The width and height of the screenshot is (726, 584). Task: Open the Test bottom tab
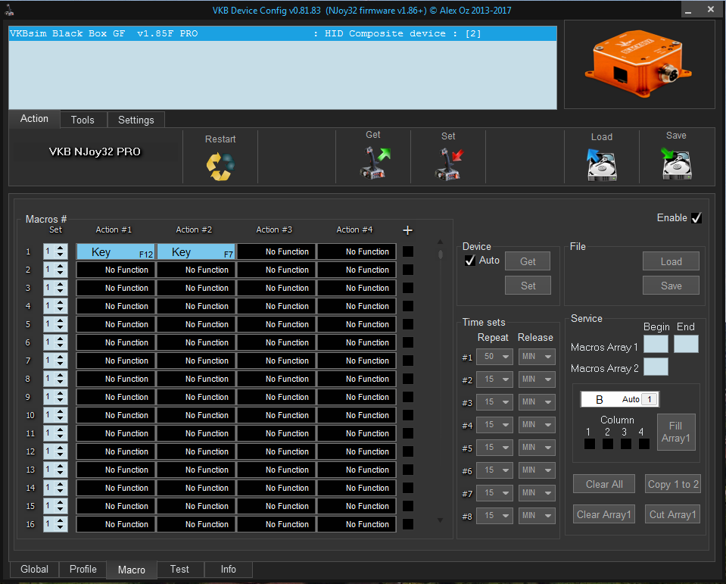click(x=179, y=569)
